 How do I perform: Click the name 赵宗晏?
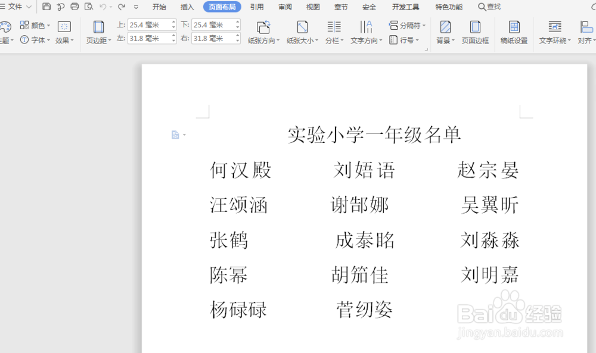click(x=488, y=170)
